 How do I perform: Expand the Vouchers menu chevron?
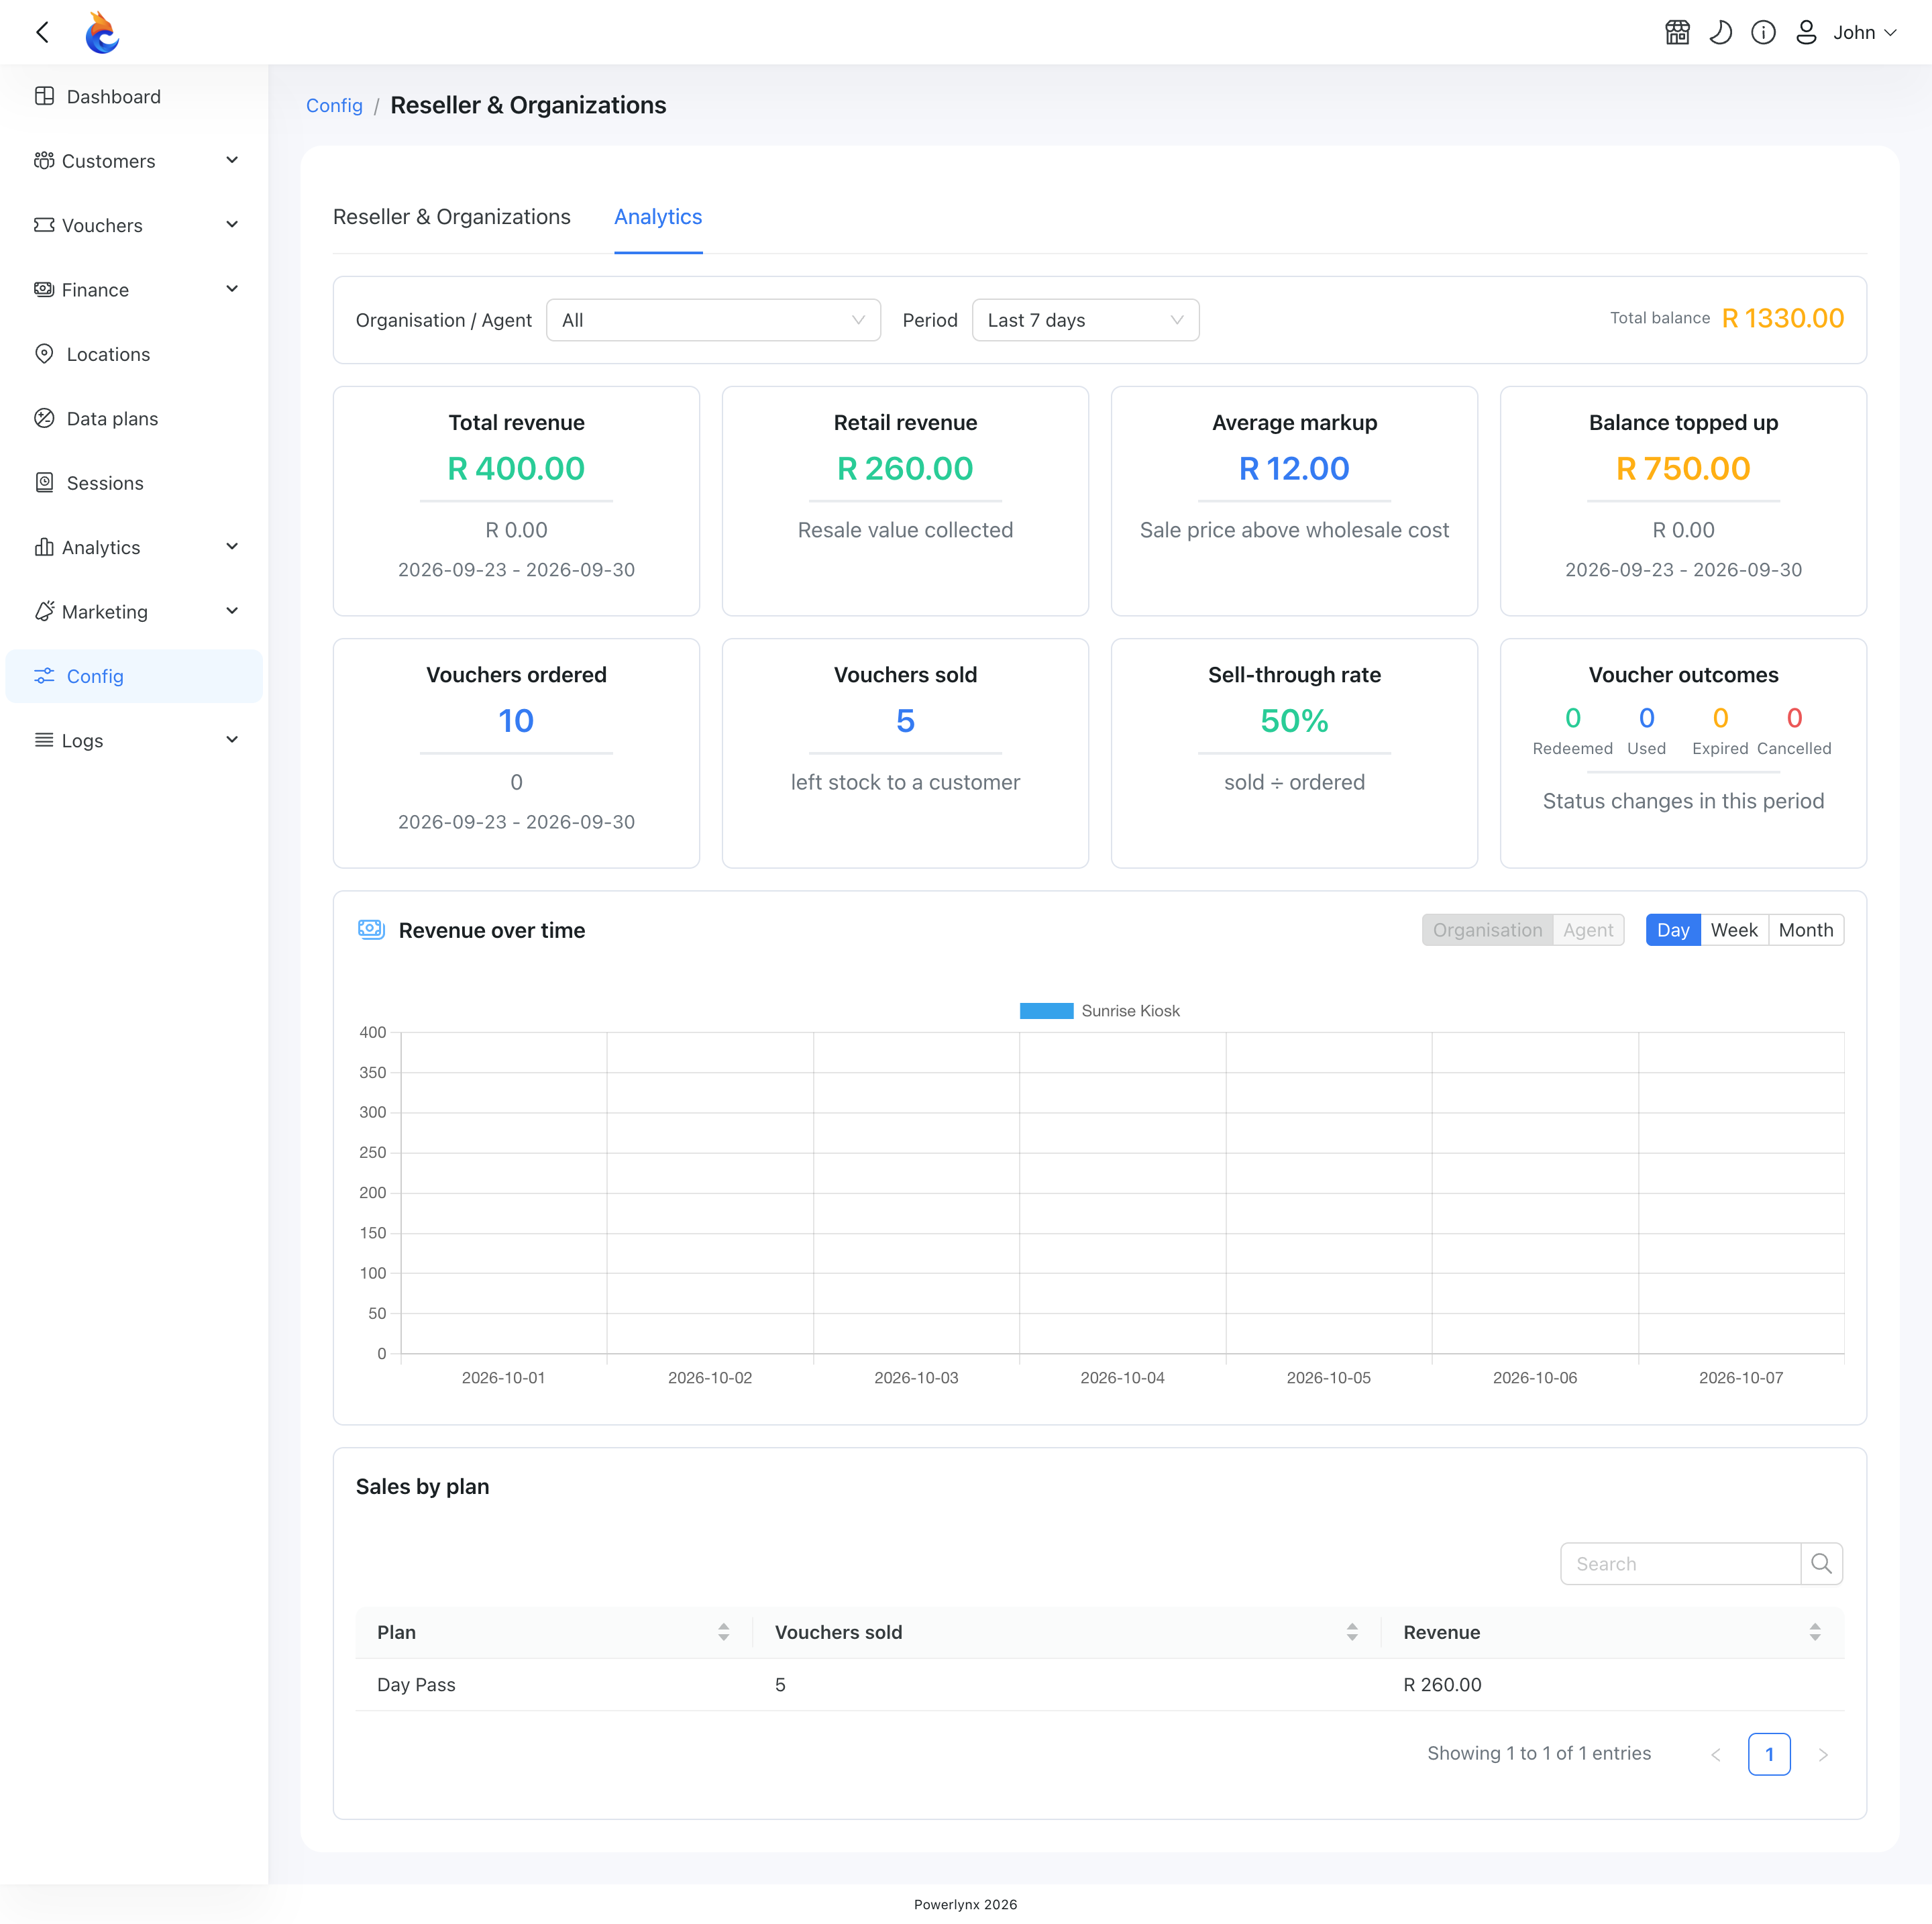click(x=232, y=225)
